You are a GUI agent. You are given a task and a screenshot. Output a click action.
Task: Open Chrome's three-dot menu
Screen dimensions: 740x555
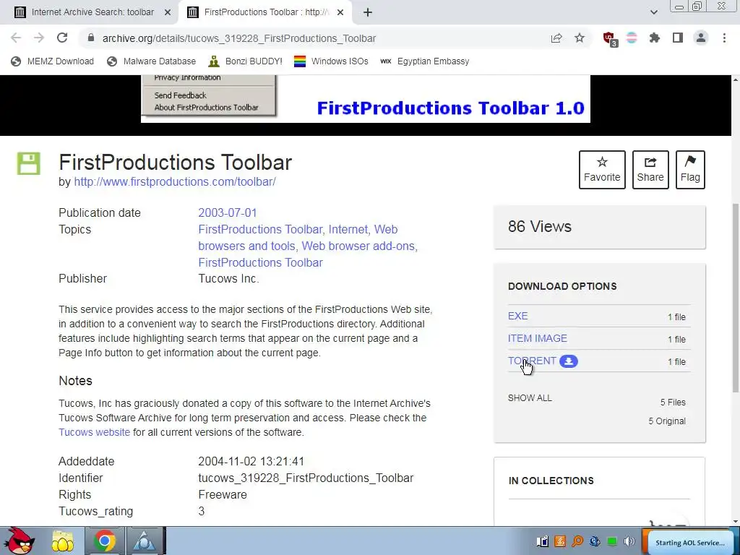[x=724, y=38]
